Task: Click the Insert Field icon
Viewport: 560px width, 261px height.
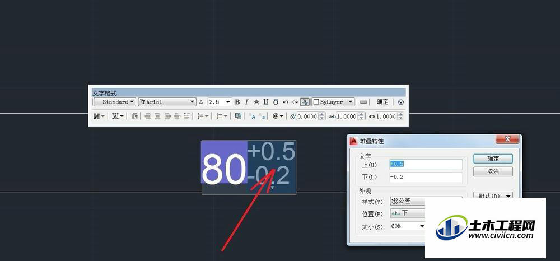Action: point(238,116)
